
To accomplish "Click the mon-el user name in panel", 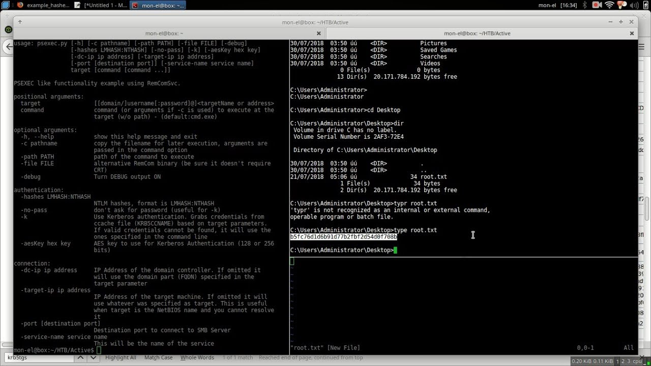I will 547,5.
